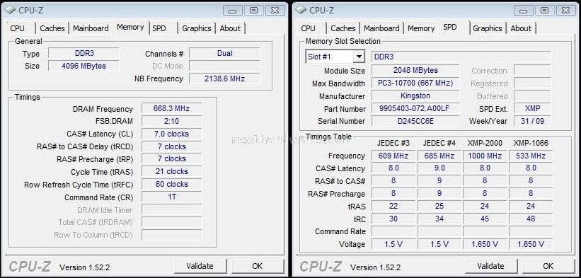Maximize the left CPU-Z window
Image resolution: width=581 pixels, height=278 pixels.
tap(254, 11)
